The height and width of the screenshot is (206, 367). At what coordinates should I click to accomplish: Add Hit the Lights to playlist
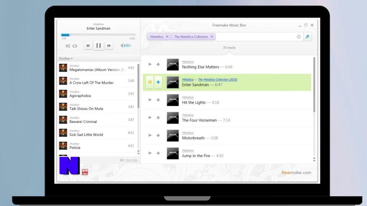pyautogui.click(x=158, y=100)
